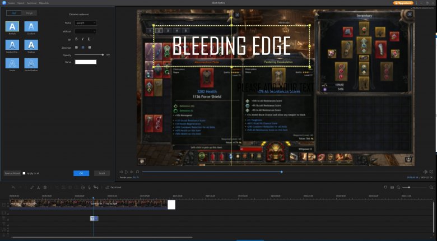The image size is (437, 241).
Task: Open the Nápověda menu
Action: coord(44,3)
